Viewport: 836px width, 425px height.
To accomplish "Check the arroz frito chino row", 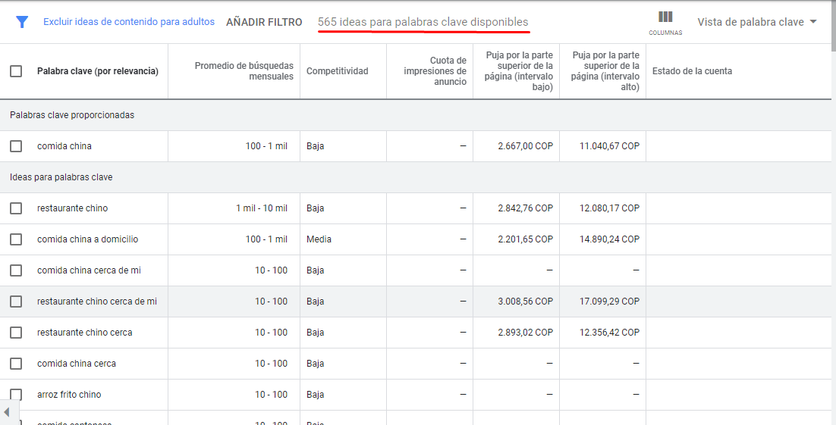I will point(16,395).
